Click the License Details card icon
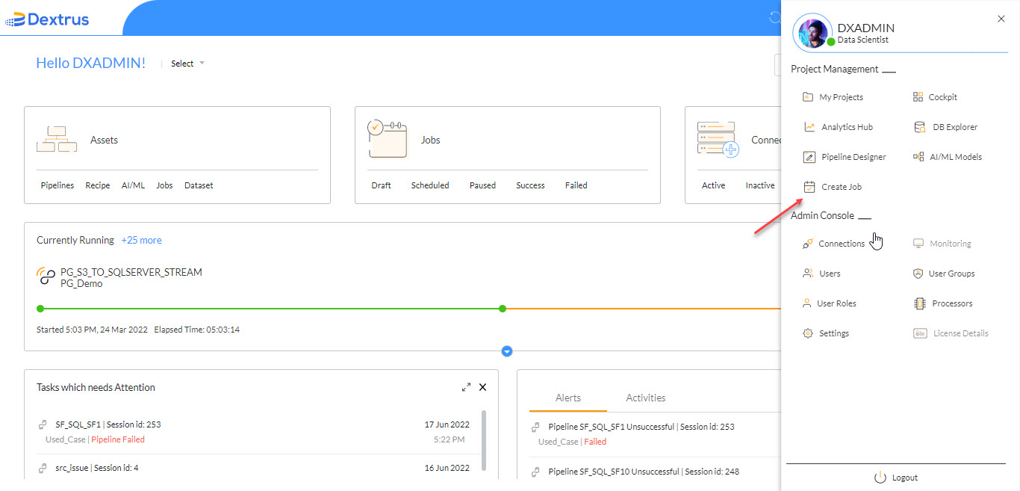1020x491 pixels. [920, 333]
